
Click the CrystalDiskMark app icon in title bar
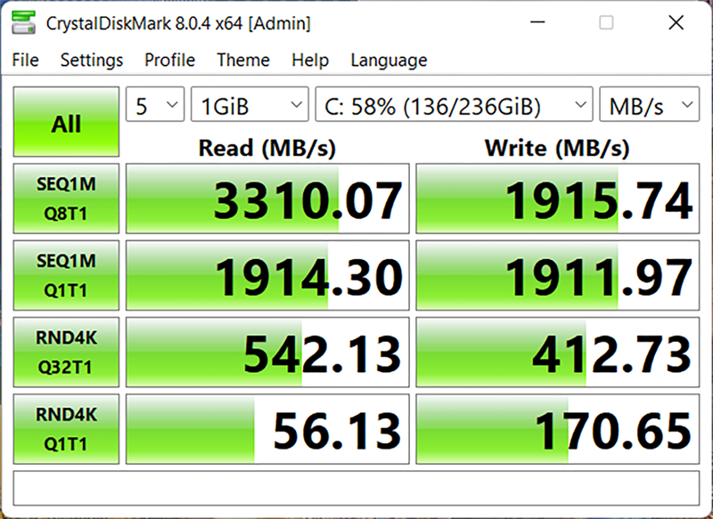click(24, 22)
